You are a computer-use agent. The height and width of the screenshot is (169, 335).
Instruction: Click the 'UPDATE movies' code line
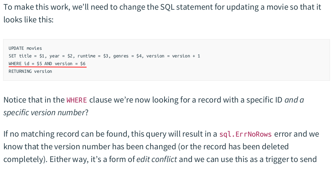(x=25, y=48)
